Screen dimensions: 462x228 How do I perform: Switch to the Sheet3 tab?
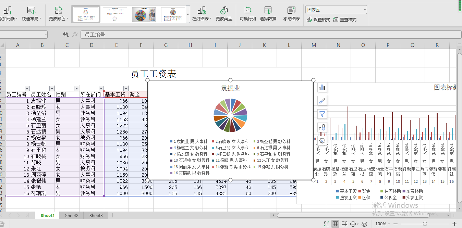[96, 215]
